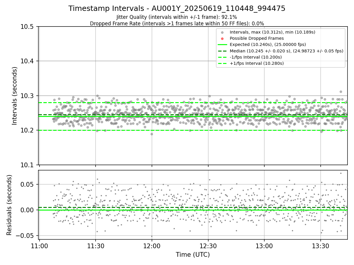This screenshot has height=265, width=354.
Task: Click the x-axis tick label '12:30'
Action: pos(208,246)
